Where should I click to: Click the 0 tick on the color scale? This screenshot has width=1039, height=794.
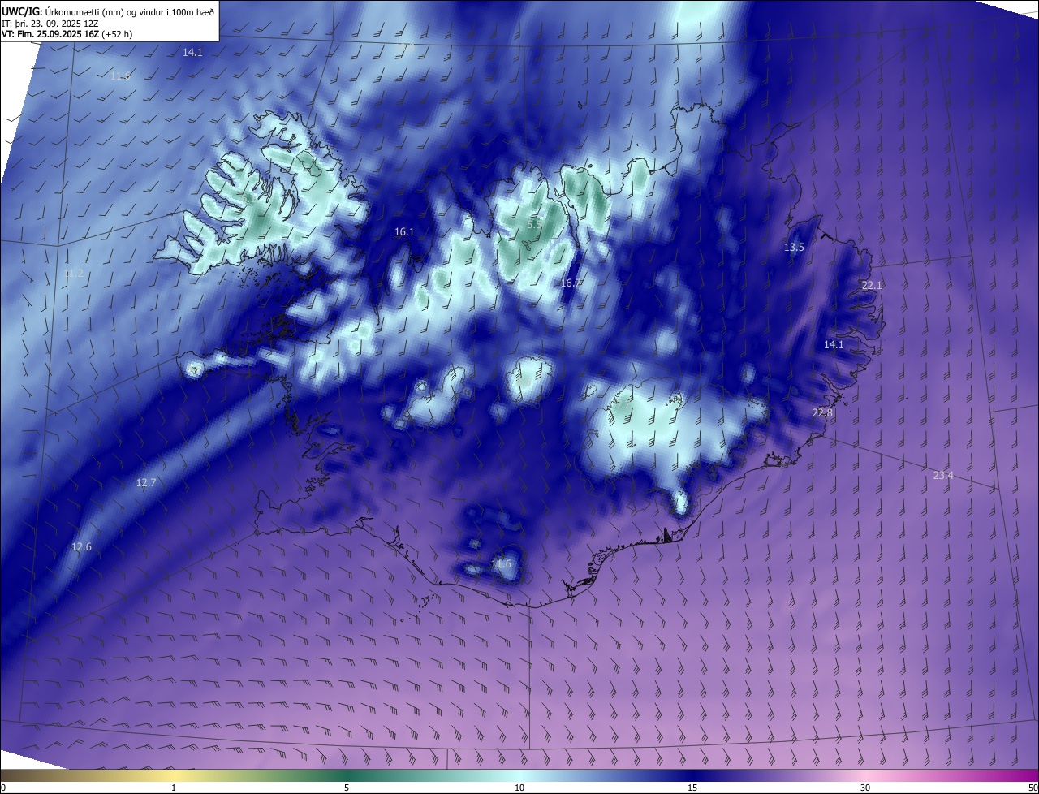[3, 788]
